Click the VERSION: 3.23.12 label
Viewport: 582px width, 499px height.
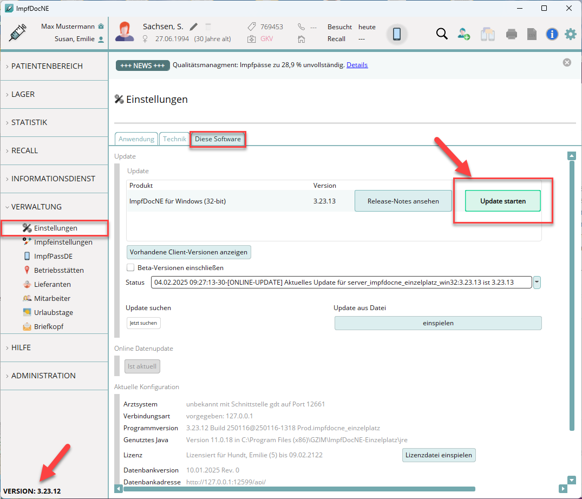(x=32, y=491)
